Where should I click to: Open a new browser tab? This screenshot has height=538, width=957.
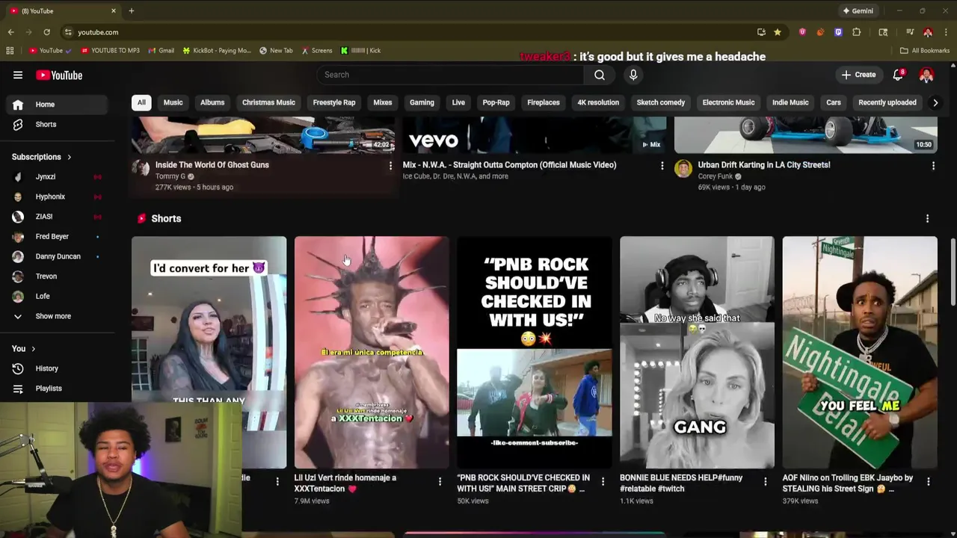[x=131, y=10]
